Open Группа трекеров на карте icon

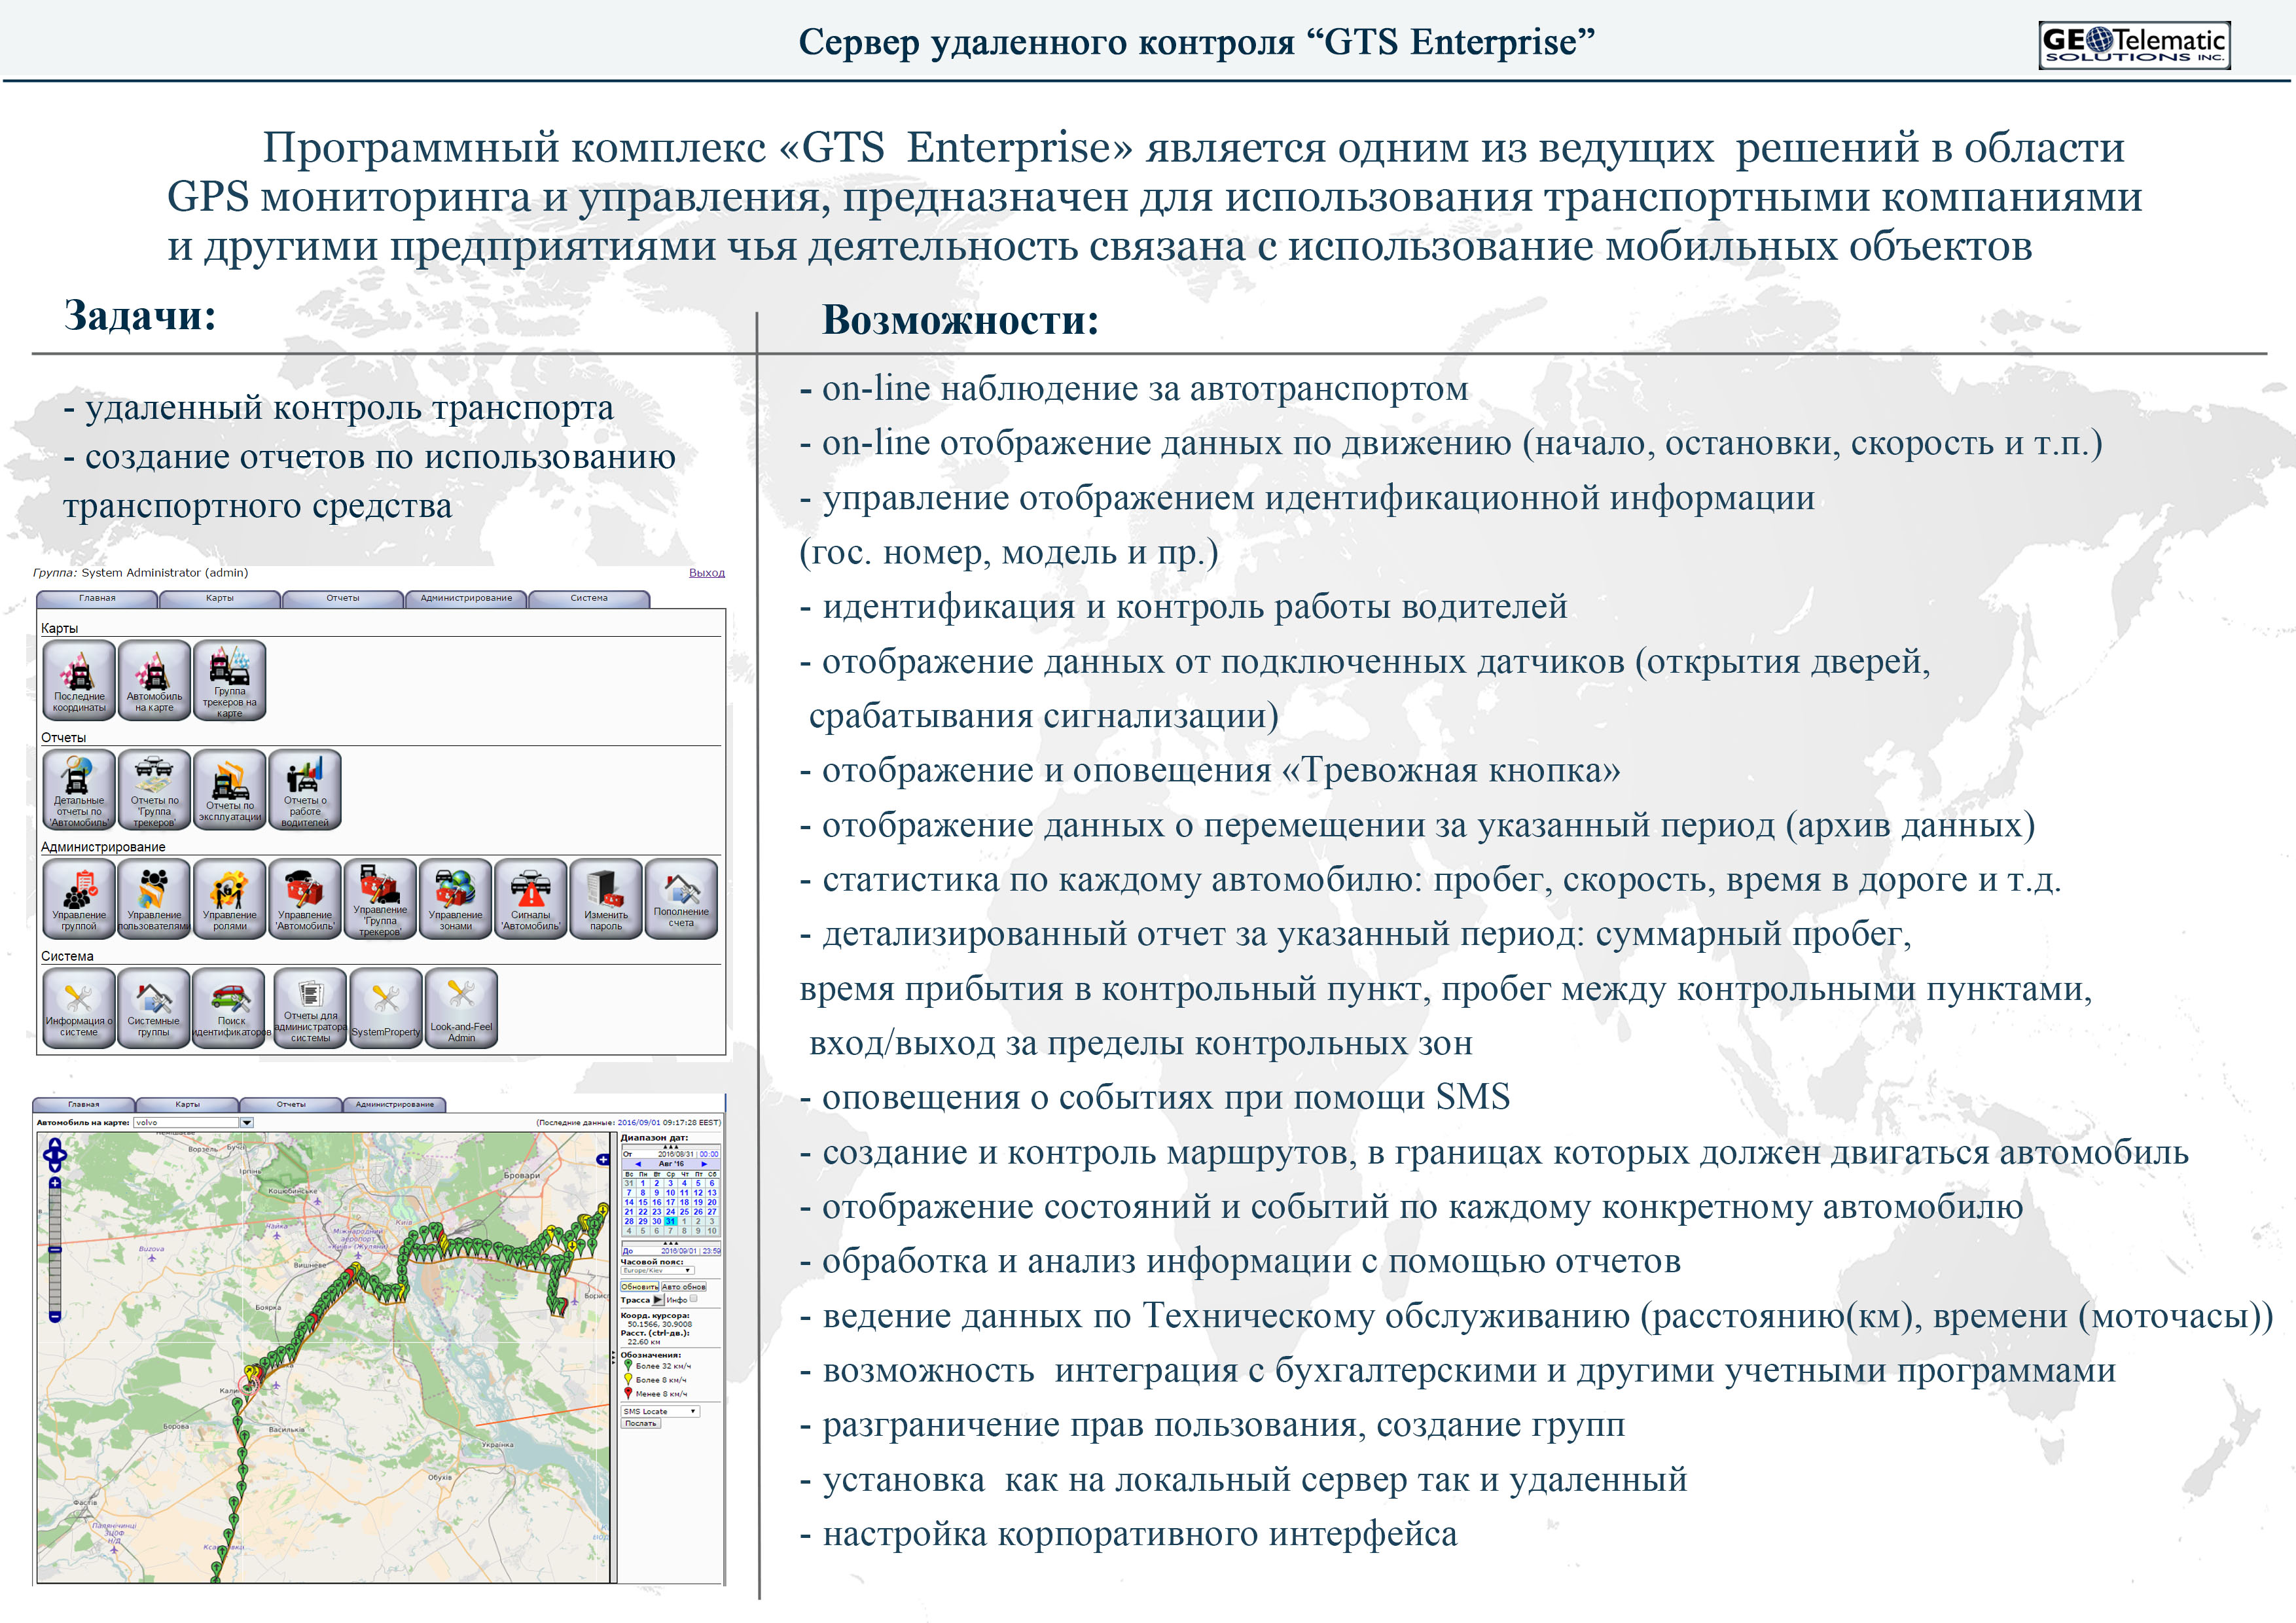(230, 680)
